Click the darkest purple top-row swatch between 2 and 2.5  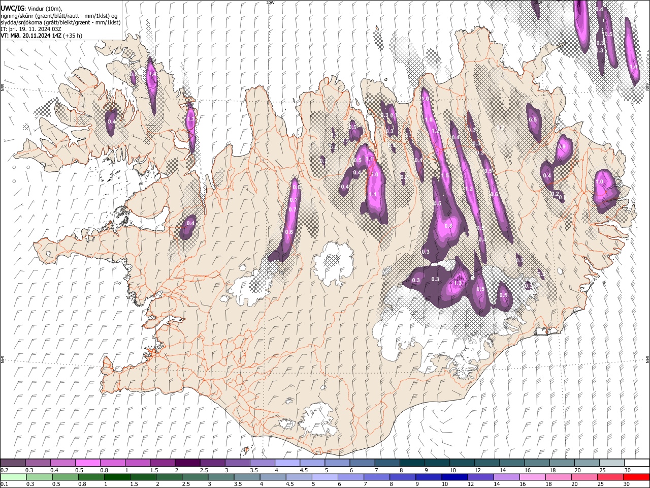point(187,463)
